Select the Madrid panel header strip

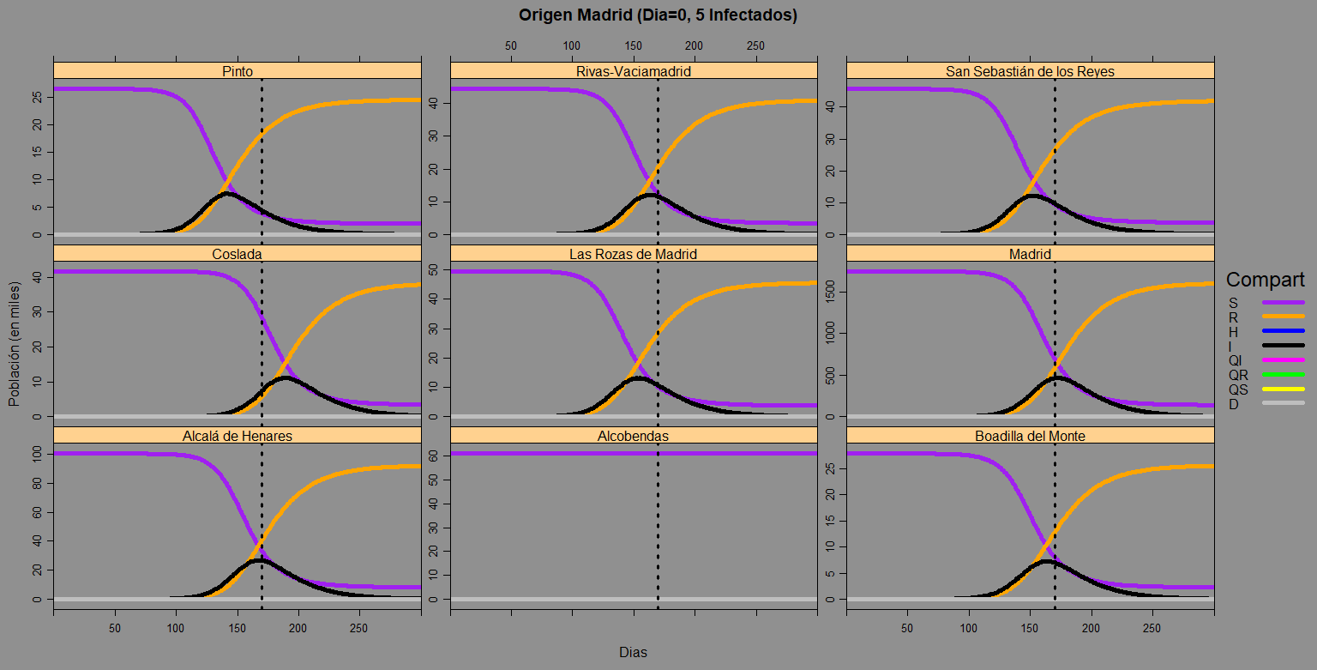1030,254
